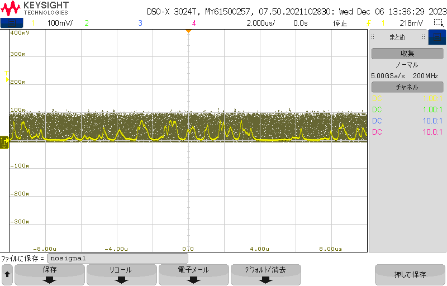Open the blue sidebar list icon
The height and width of the screenshot is (286, 447).
(437, 37)
